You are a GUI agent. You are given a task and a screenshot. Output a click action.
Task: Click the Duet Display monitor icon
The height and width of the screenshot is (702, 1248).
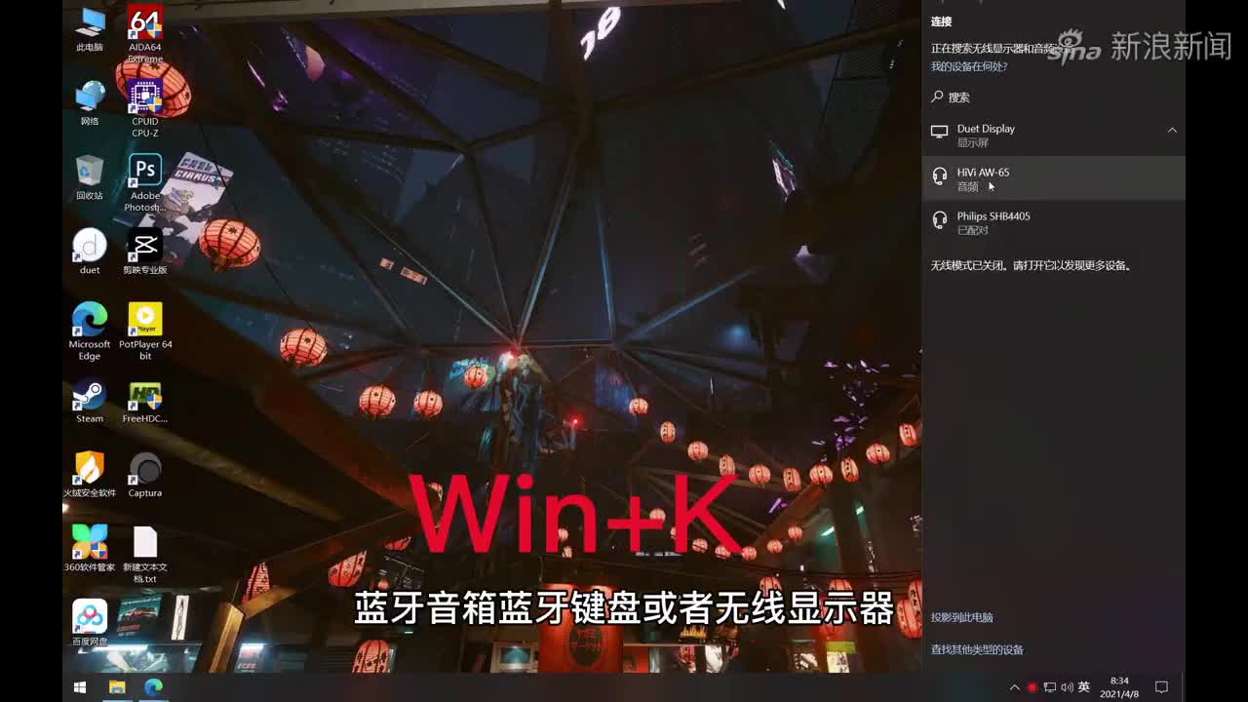[939, 132]
